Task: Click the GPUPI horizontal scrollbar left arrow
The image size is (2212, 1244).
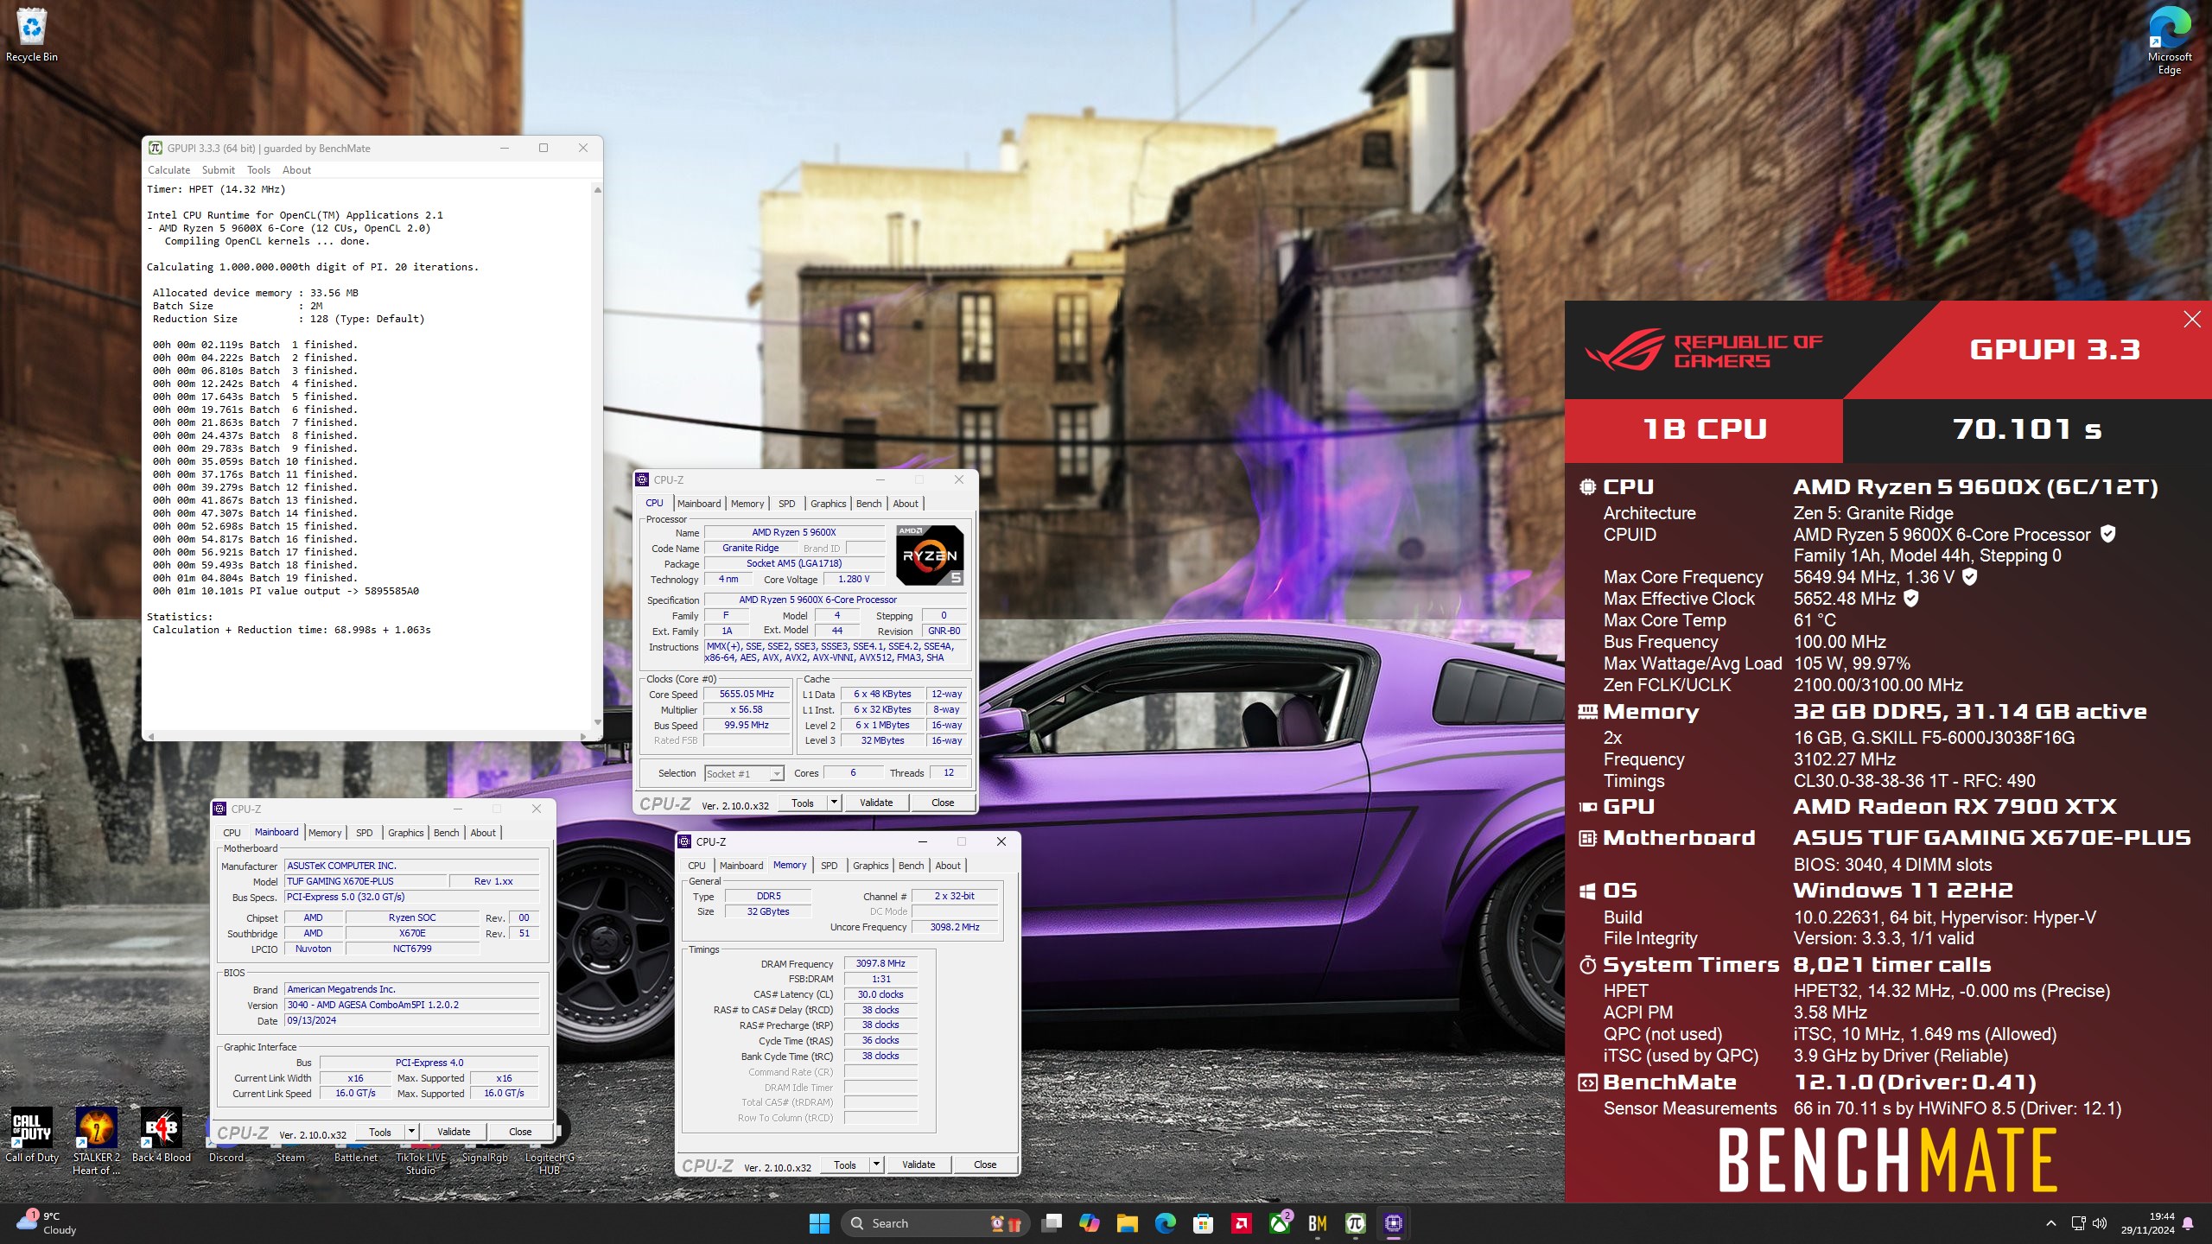Action: [151, 736]
